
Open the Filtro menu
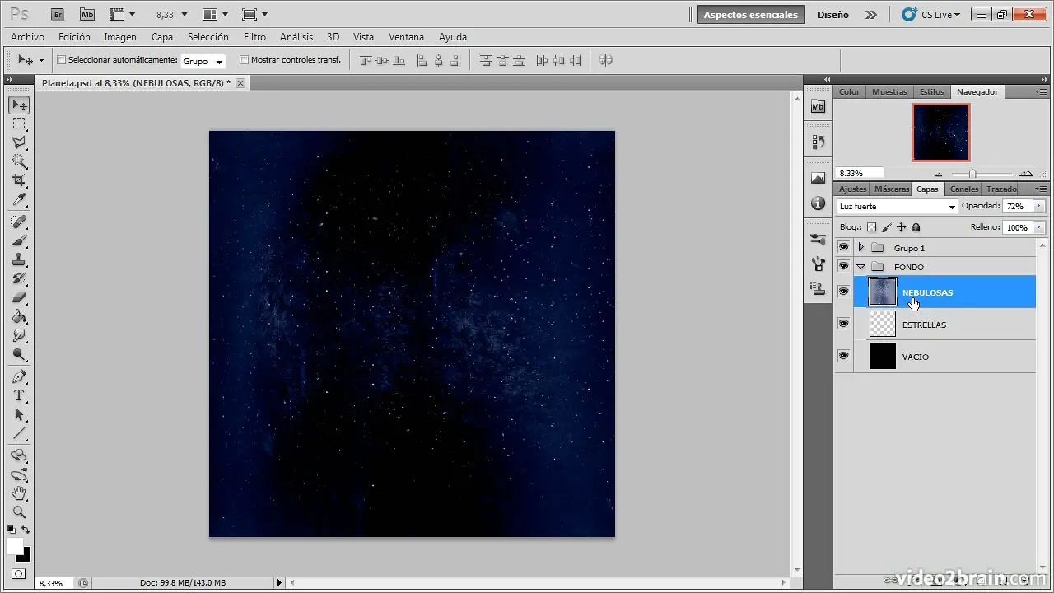pyautogui.click(x=254, y=37)
